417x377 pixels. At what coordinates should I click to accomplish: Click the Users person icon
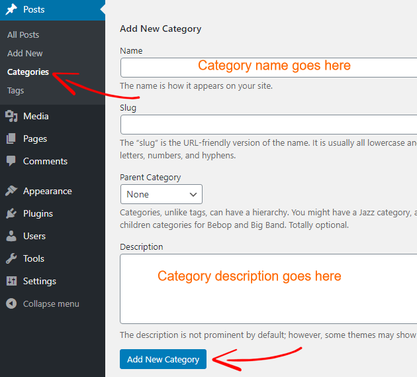click(x=11, y=236)
